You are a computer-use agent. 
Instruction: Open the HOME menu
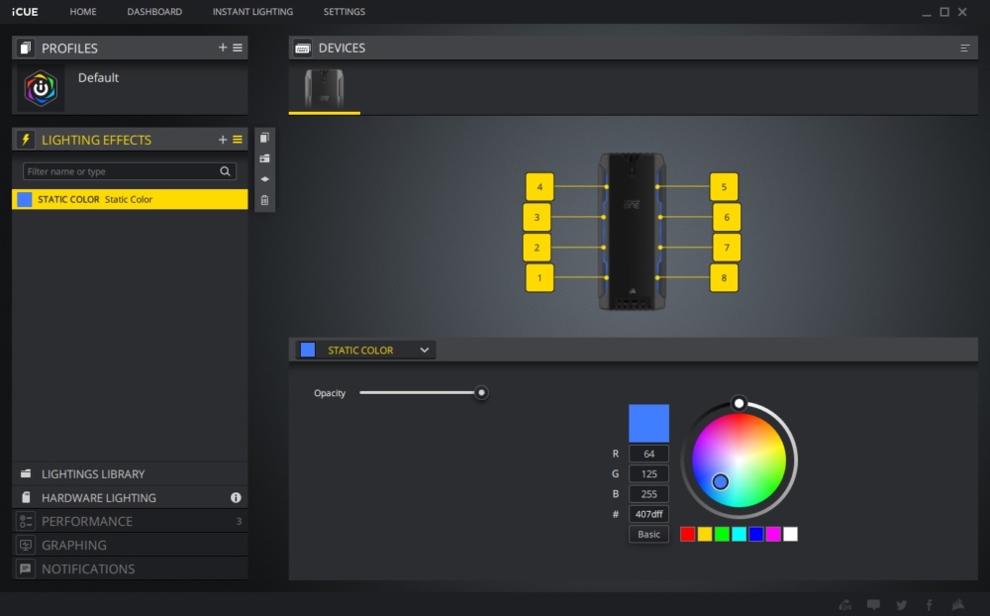[83, 11]
